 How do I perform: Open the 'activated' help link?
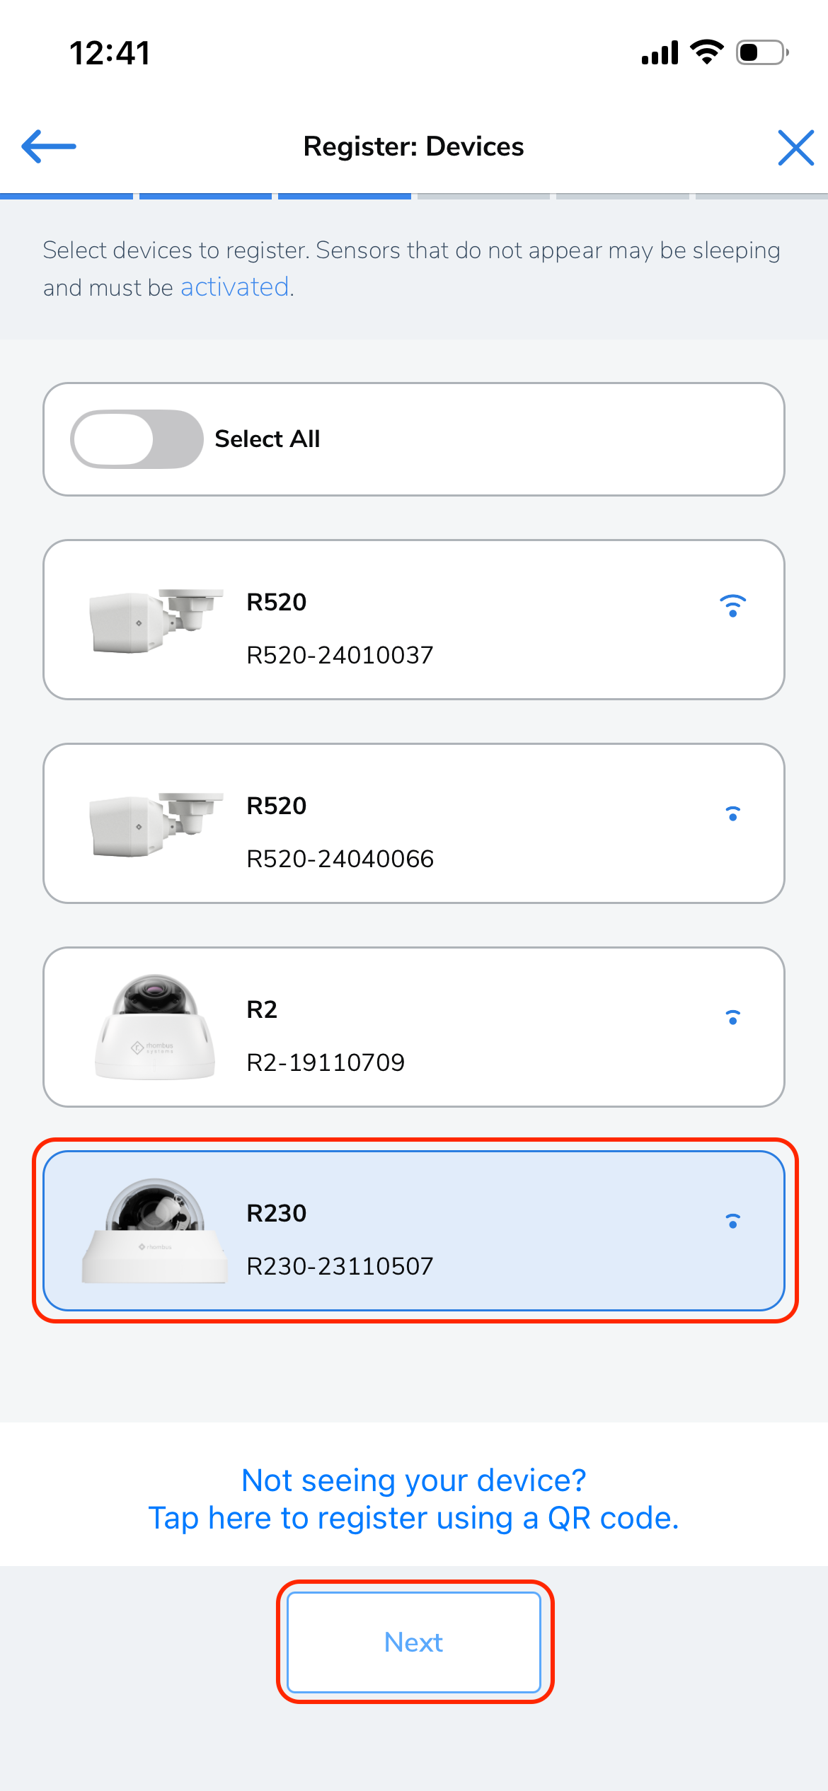click(234, 287)
